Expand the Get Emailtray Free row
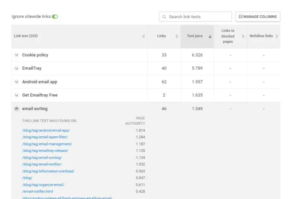The width and height of the screenshot is (292, 199). [17, 95]
